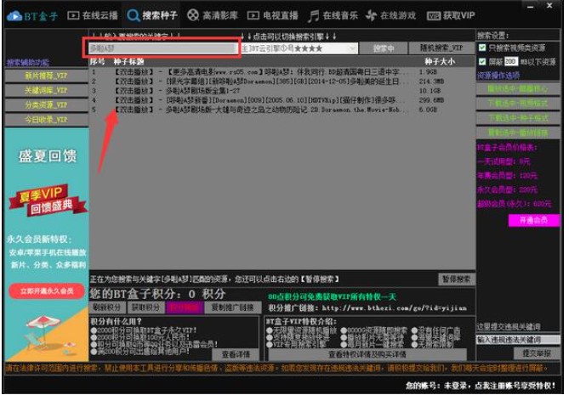Open 分类资源_VIP in left sidebar

[46, 104]
